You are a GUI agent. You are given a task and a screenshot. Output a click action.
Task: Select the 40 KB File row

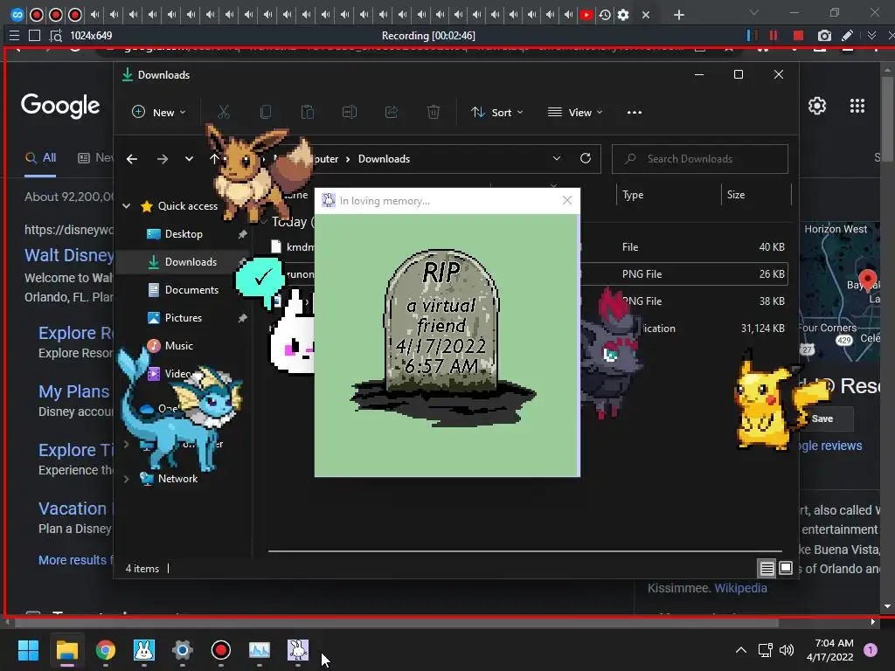pyautogui.click(x=528, y=247)
